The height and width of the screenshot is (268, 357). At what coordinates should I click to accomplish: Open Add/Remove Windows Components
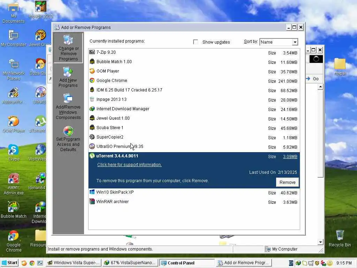tap(68, 107)
